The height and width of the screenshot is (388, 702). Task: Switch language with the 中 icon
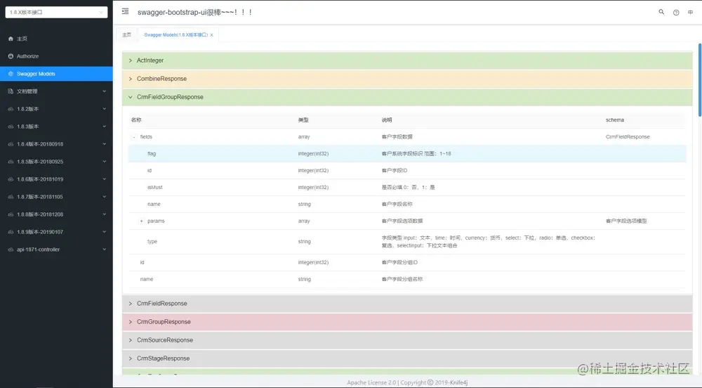(690, 13)
